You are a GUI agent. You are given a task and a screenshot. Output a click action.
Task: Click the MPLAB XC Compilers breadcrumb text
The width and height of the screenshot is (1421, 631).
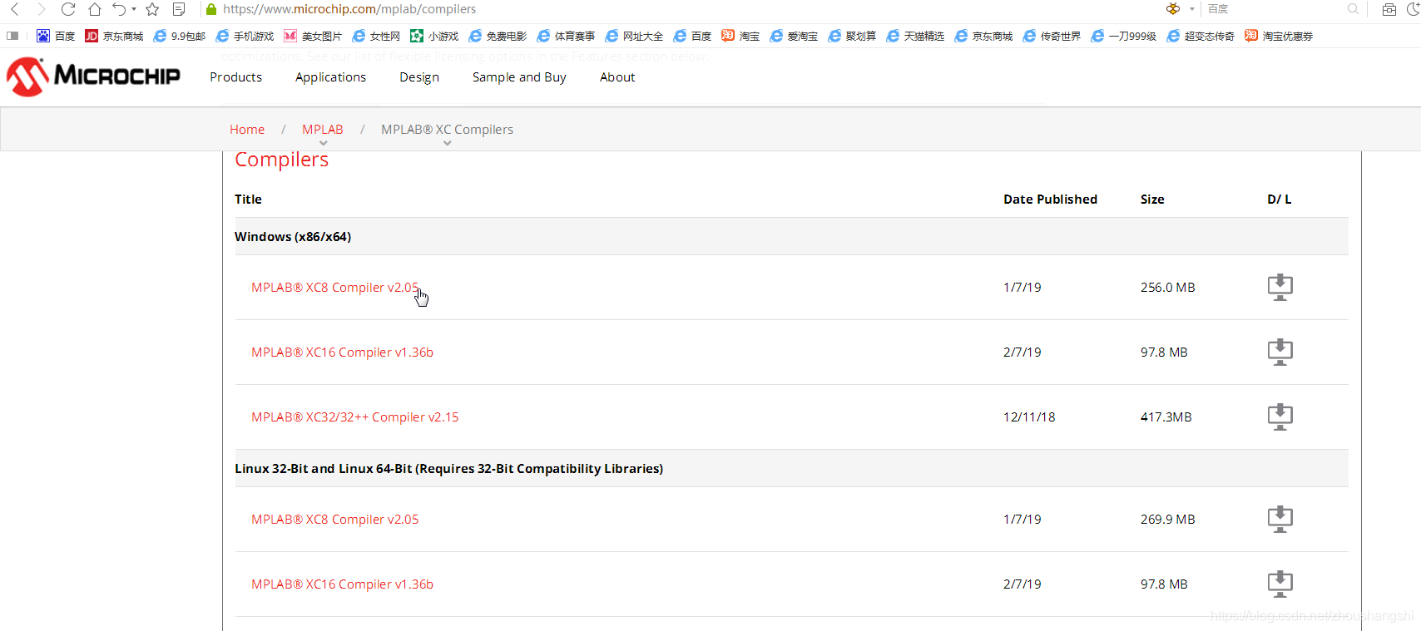[x=447, y=129]
